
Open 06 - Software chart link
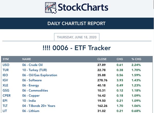pos(32,80)
